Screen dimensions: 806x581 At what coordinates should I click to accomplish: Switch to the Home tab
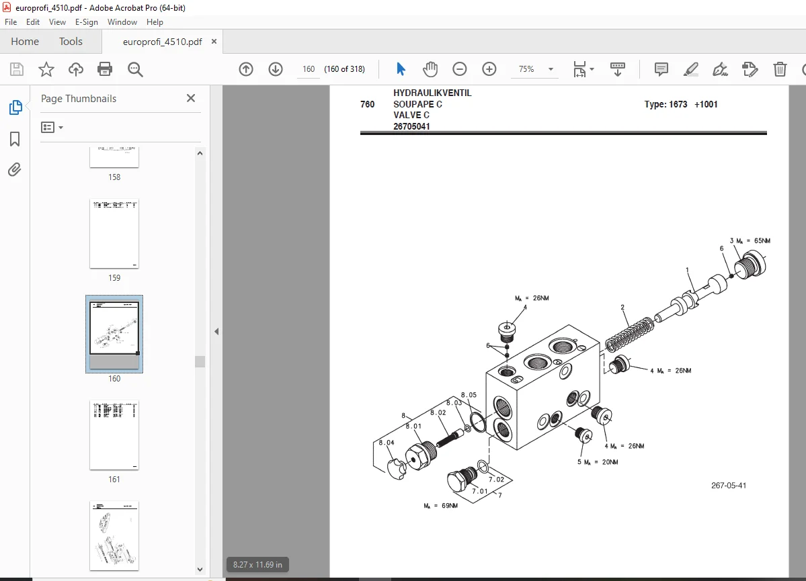[x=25, y=42]
